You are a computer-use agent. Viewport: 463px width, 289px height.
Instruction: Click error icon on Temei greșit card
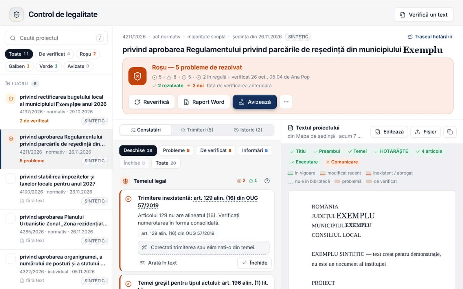128,284
